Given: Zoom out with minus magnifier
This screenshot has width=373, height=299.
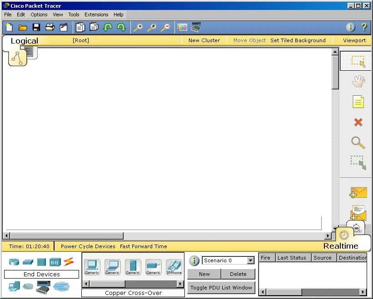Looking at the screenshot, I should pyautogui.click(x=165, y=28).
